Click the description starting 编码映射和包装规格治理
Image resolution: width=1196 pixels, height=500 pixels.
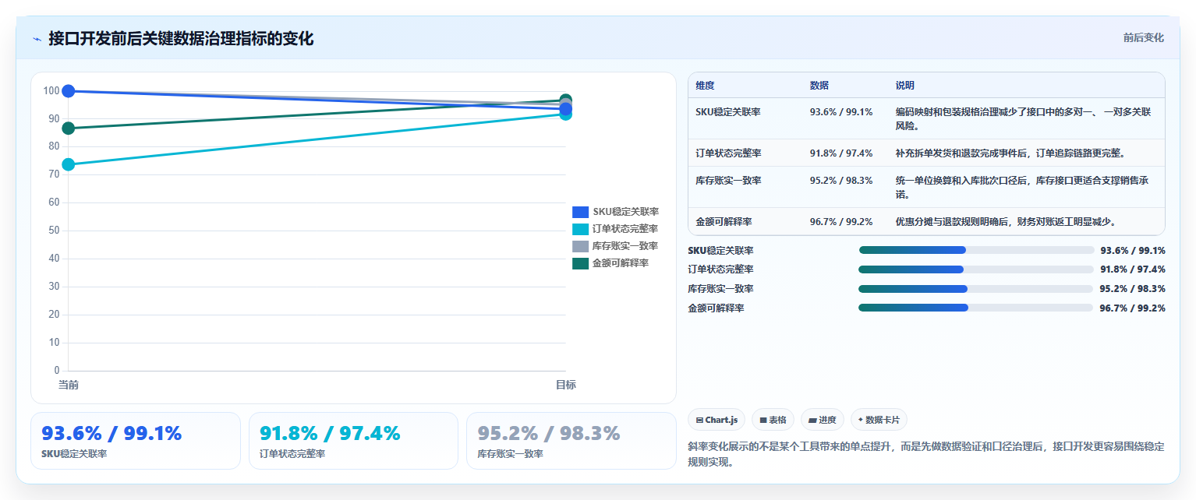coord(1023,118)
